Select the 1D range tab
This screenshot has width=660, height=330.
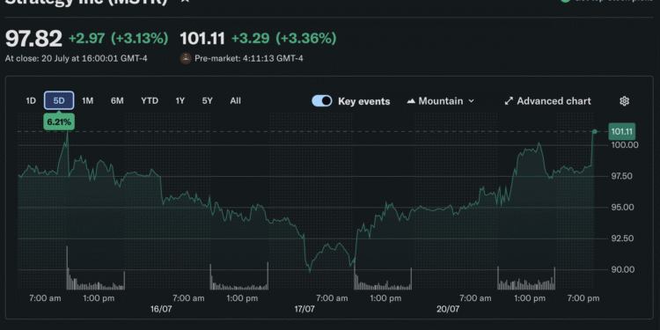tap(31, 100)
